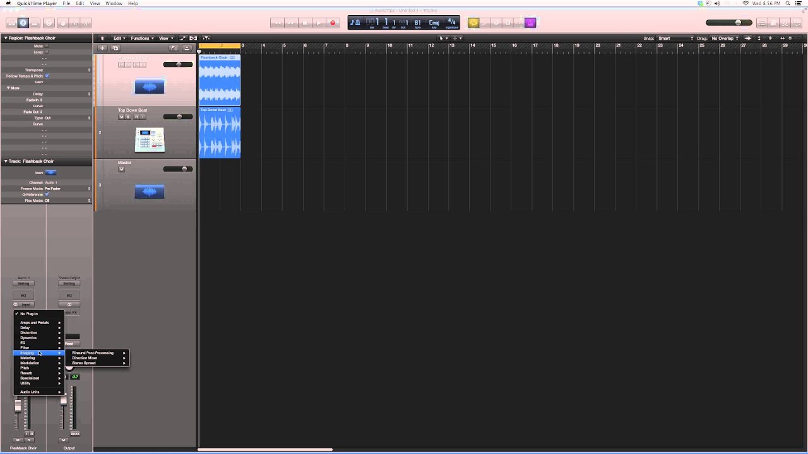Open the Edit menu in tracks area

click(x=119, y=38)
